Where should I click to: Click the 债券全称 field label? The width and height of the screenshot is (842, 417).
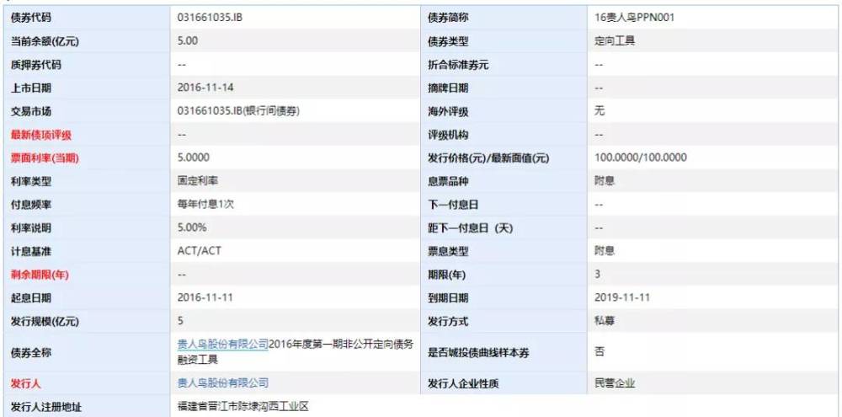click(x=30, y=353)
